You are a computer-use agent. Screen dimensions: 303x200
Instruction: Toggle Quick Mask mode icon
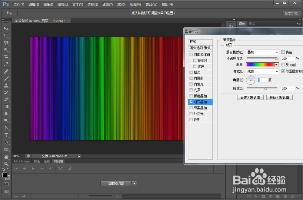[6, 184]
